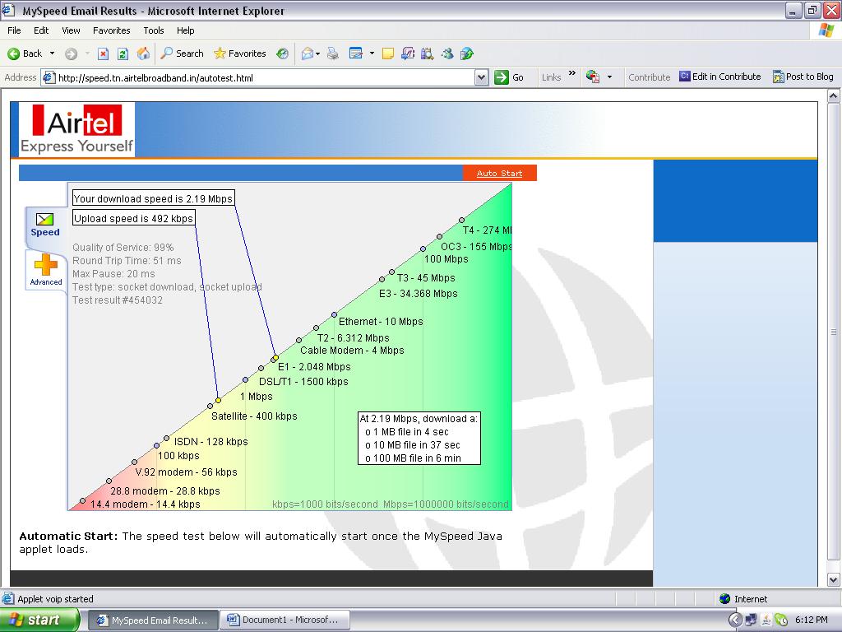The width and height of the screenshot is (842, 632).
Task: Click the address URL field
Action: 263,77
